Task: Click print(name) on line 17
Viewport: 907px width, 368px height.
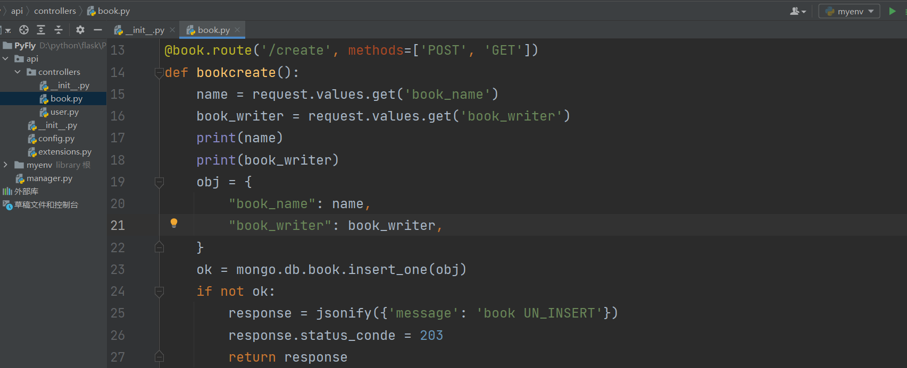Action: pyautogui.click(x=239, y=138)
